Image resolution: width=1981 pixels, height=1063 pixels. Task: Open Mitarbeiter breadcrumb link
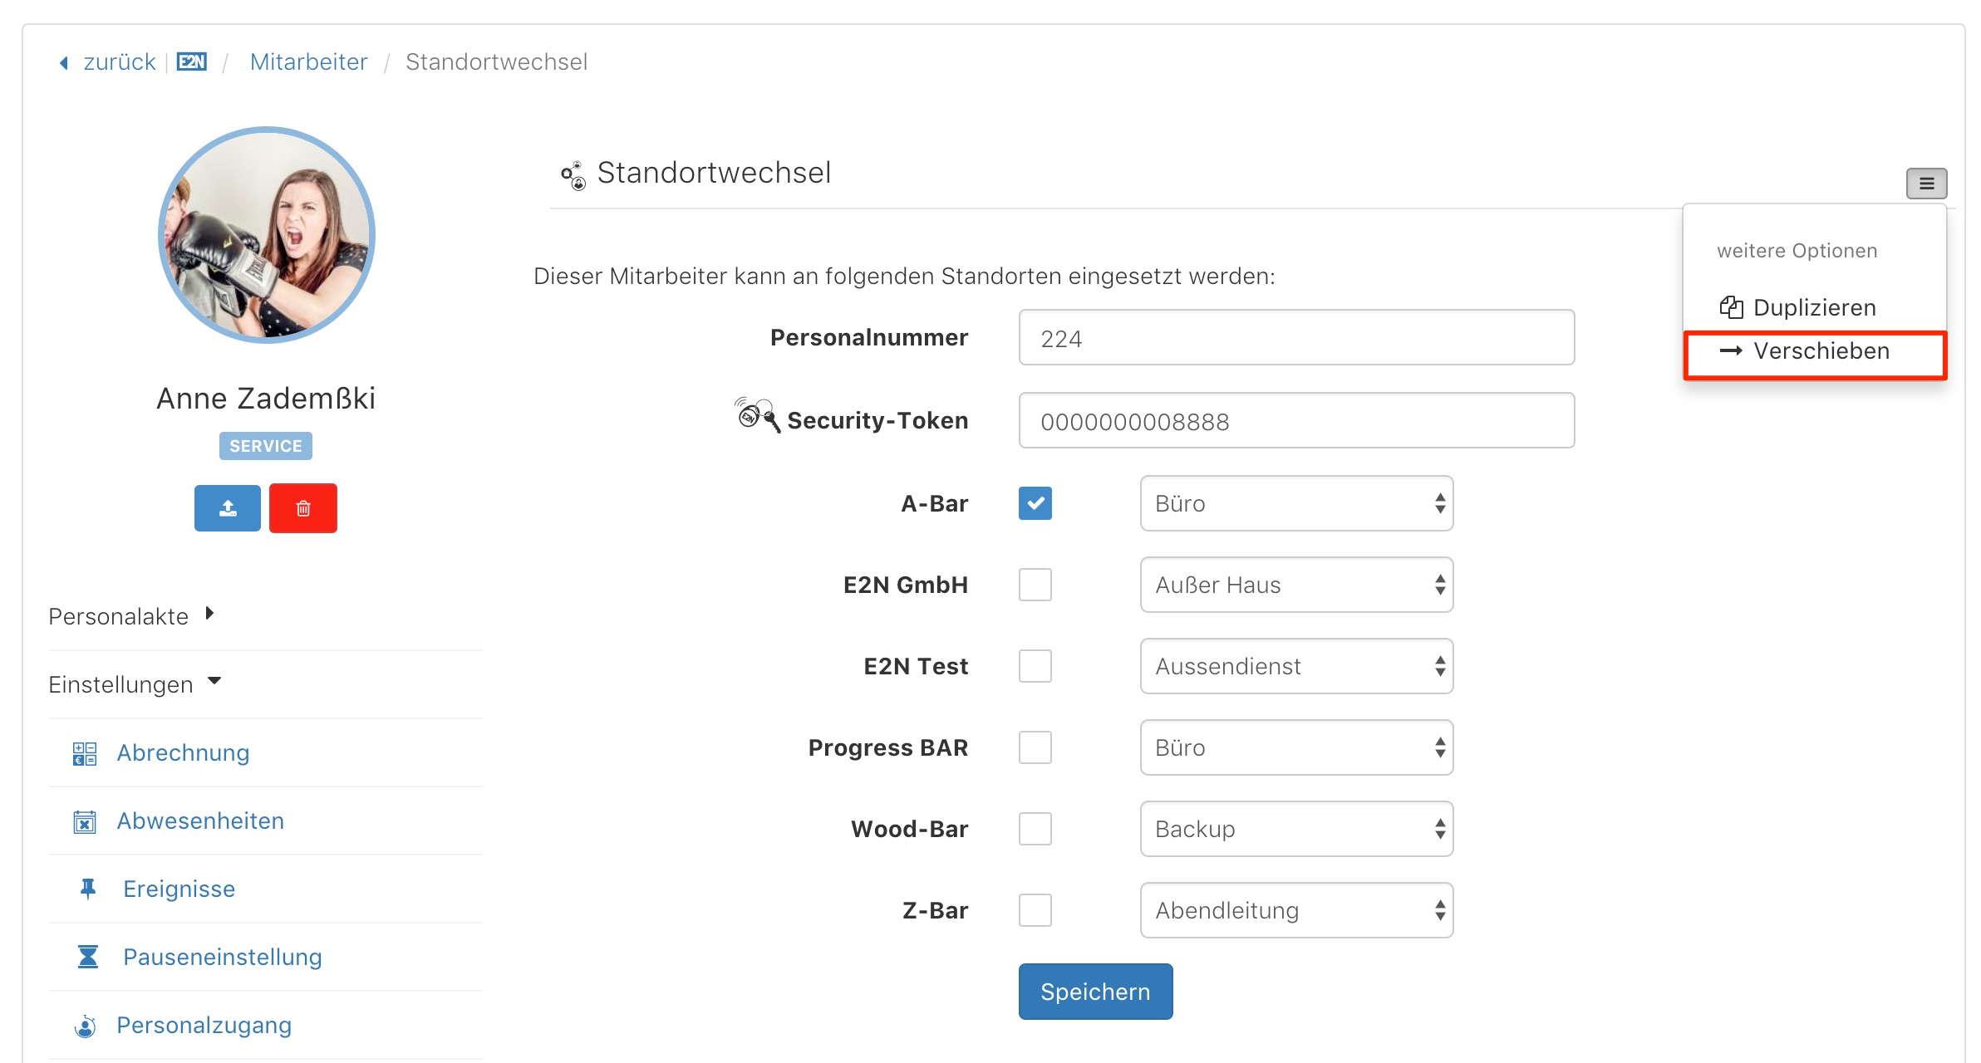click(x=308, y=62)
